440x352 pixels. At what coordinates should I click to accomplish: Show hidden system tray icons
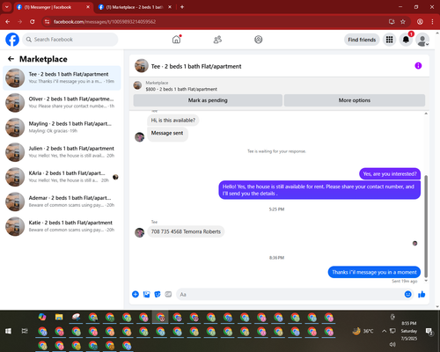pyautogui.click(x=384, y=331)
